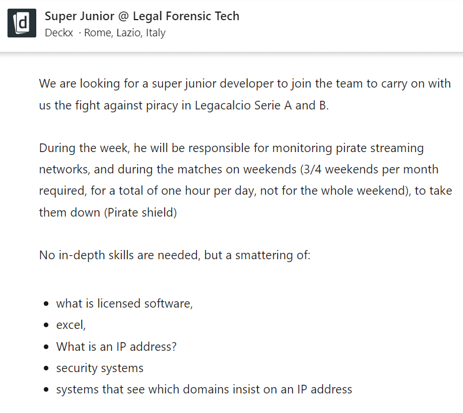The image size is (463, 413).
Task: Click the Rome, Lazio, Italy location text
Action: (125, 33)
